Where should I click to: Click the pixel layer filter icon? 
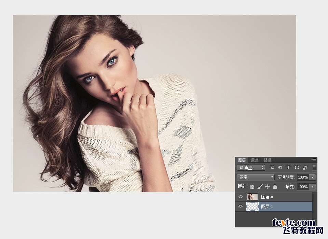pos(272,168)
